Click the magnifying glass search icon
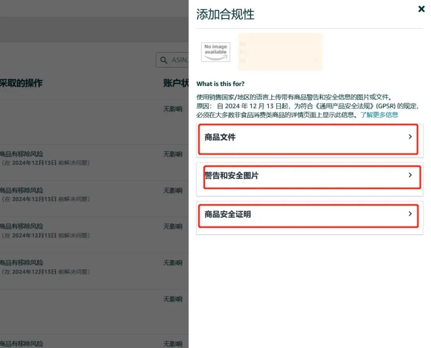The width and height of the screenshot is (431, 348). pyautogui.click(x=164, y=60)
